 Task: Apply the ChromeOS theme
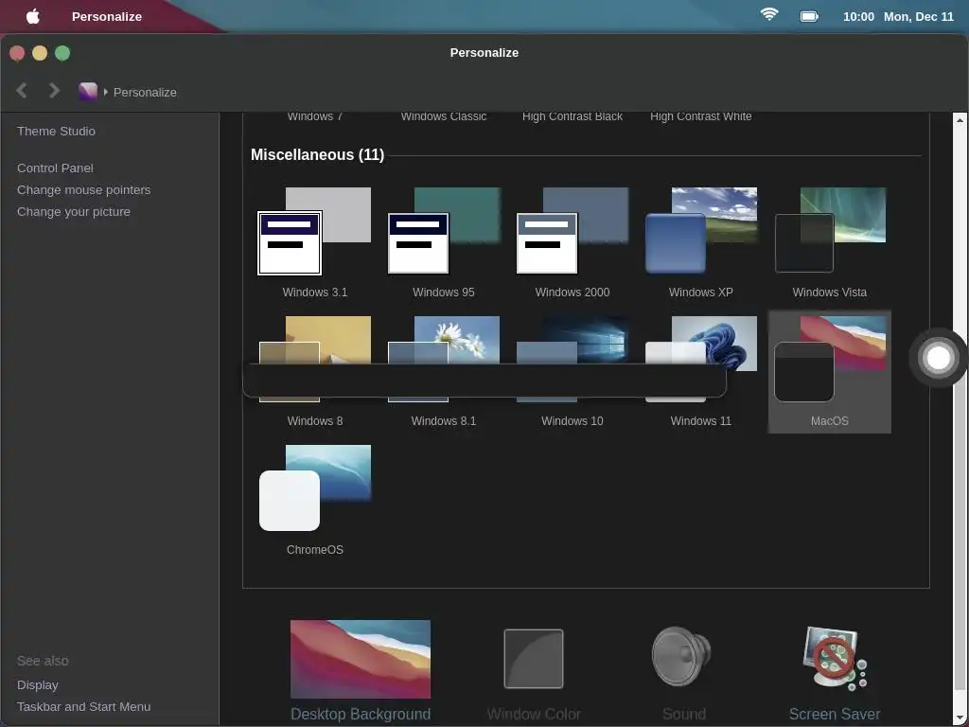coord(314,500)
